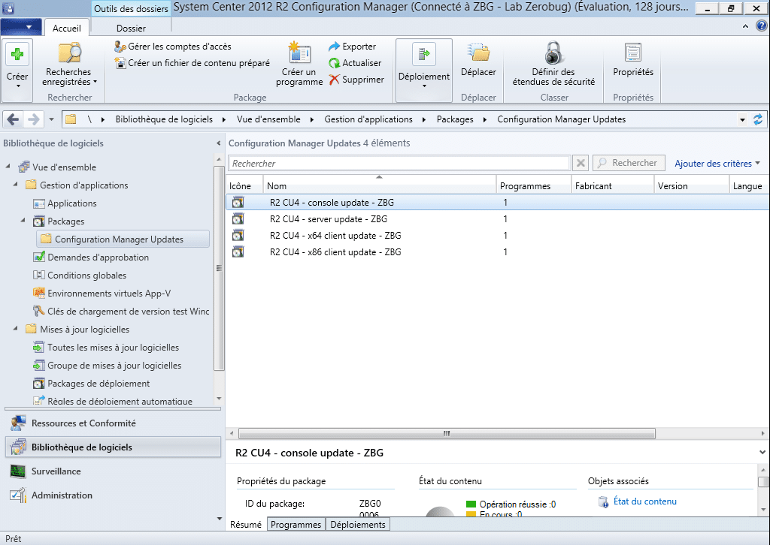
Task: Click Définir des étendues de sécurité padlock
Action: tap(553, 53)
